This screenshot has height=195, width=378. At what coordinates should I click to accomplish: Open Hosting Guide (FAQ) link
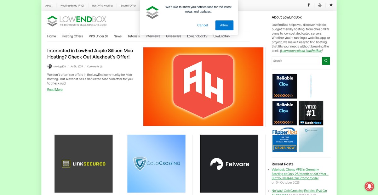[x=72, y=5]
